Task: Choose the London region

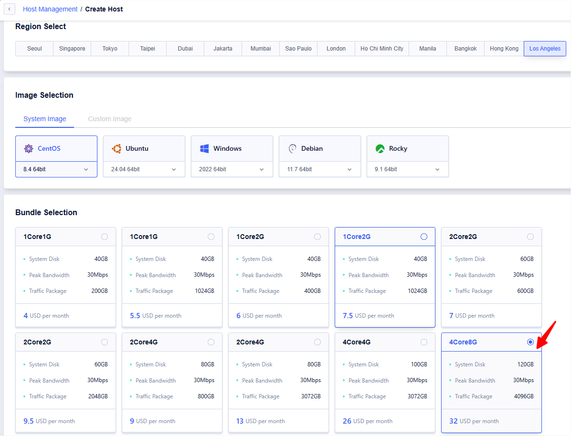Action: pos(336,49)
